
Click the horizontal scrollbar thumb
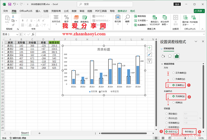[124, 133]
